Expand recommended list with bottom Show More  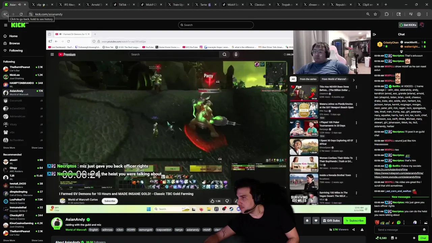click(x=9, y=240)
